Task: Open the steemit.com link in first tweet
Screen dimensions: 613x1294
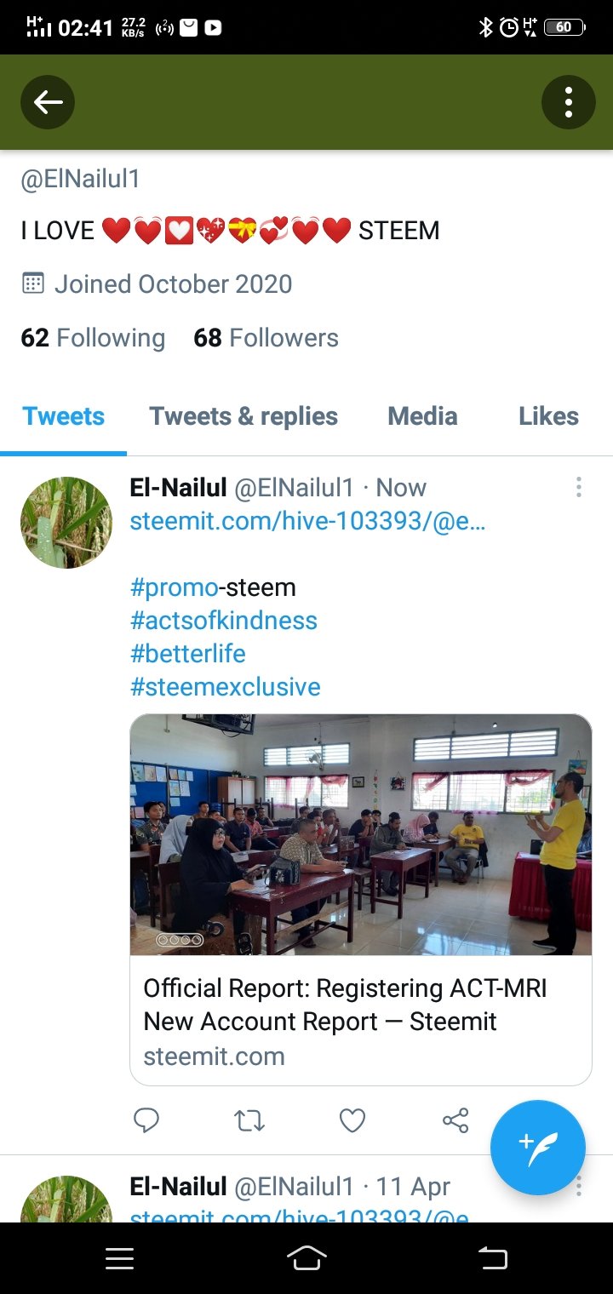Action: [307, 521]
